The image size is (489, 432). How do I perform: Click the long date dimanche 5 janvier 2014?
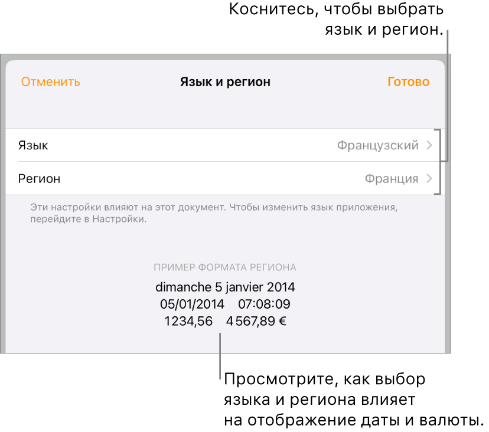click(225, 287)
